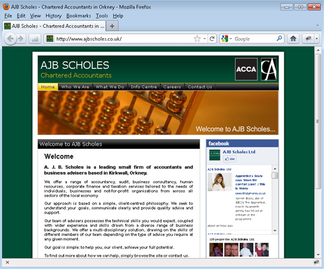Click page scrollbar up arrow
The image size is (324, 269).
[318, 50]
